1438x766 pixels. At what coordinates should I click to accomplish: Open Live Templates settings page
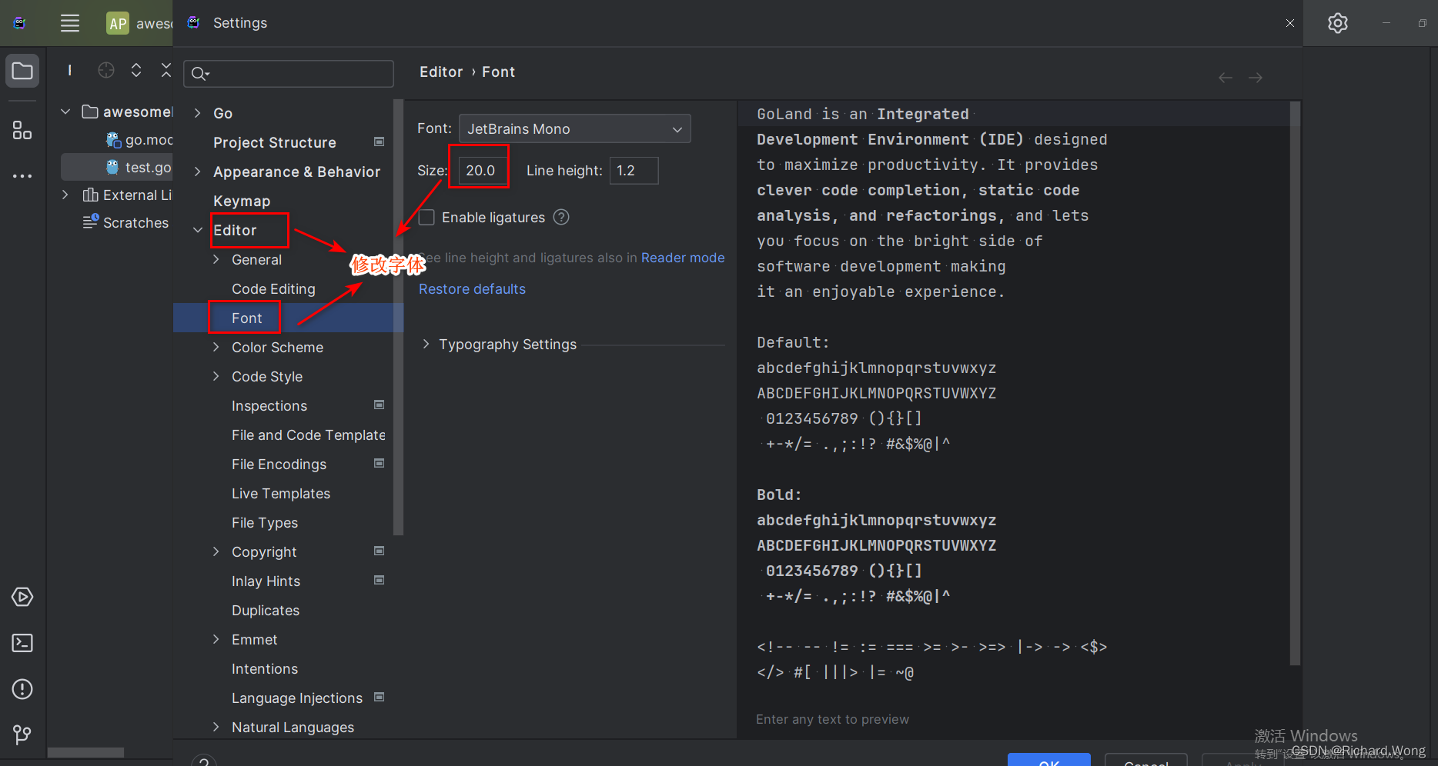pos(281,493)
